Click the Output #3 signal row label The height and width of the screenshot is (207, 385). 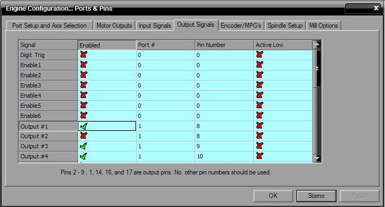(48, 146)
